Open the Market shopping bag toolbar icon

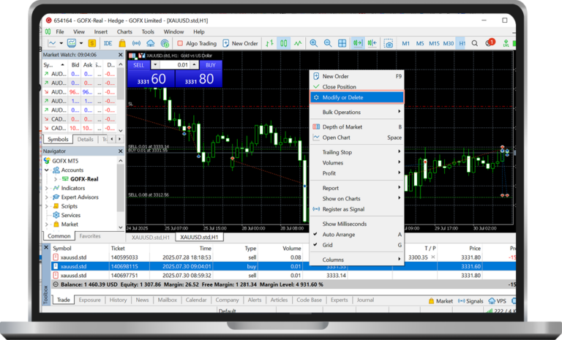122,43
